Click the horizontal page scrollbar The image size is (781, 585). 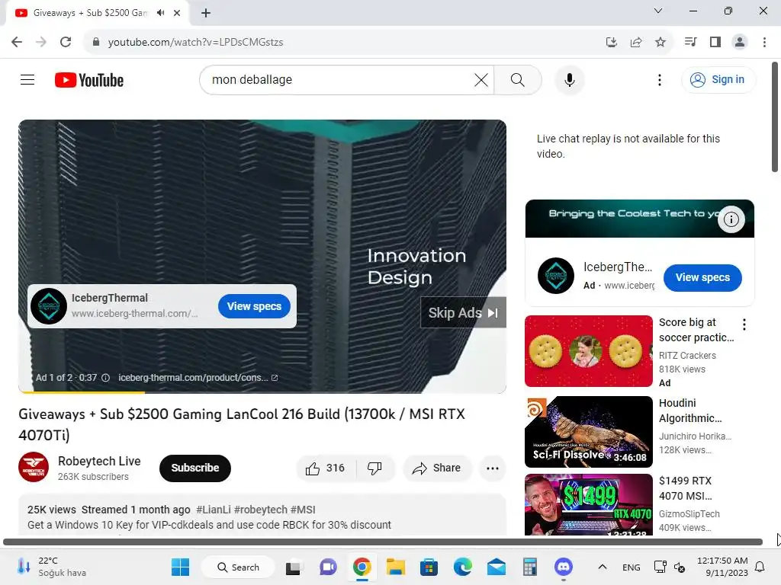pos(383,542)
